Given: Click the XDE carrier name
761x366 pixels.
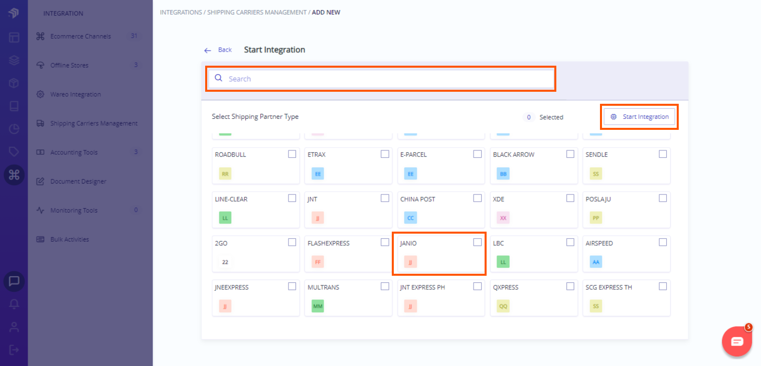Looking at the screenshot, I should pyautogui.click(x=499, y=199).
